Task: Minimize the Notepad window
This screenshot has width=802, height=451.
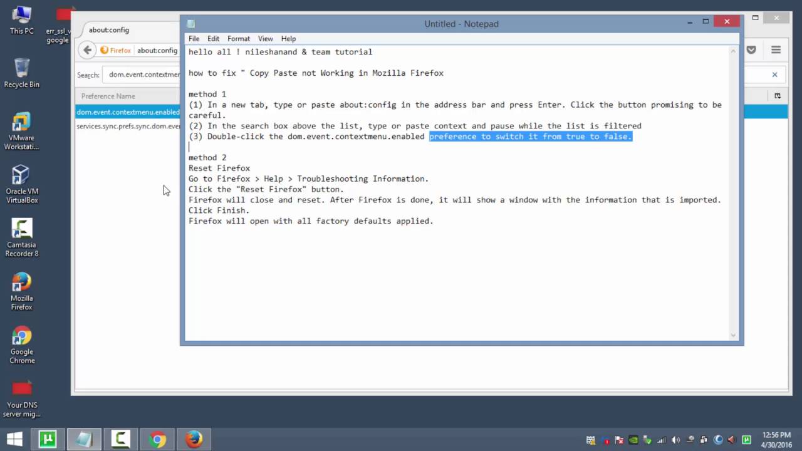Action: (x=690, y=21)
